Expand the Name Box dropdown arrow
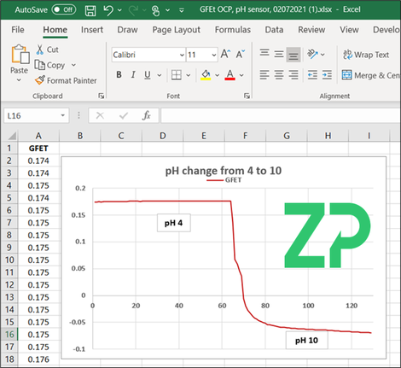Viewport: 401px width, 368px height. click(62, 115)
